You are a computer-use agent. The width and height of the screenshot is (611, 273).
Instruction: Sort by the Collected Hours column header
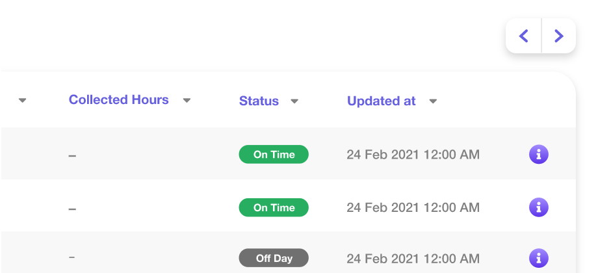(x=119, y=100)
